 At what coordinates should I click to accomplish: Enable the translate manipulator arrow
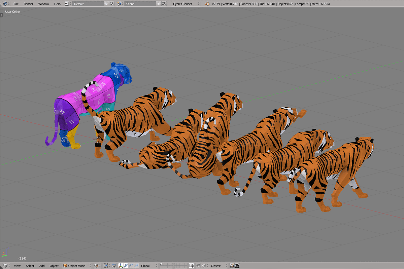126,266
